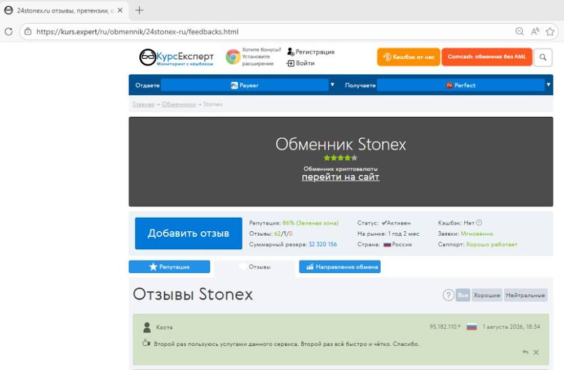Screen dimensions: 564x370
Task: Go to Обменники breadcrumb
Action: coord(179,104)
